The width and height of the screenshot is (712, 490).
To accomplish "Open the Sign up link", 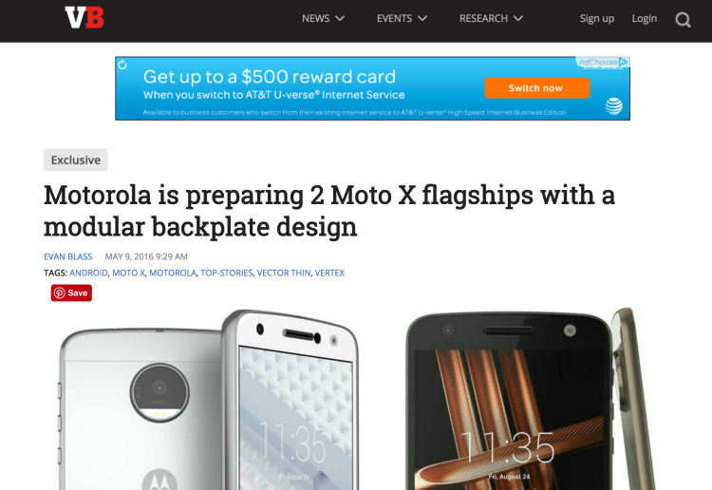I will 597,19.
